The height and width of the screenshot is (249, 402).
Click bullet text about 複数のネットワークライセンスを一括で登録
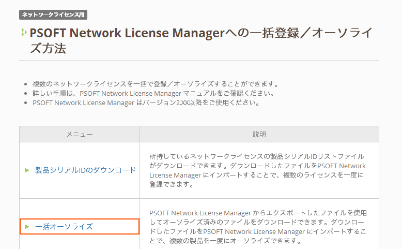[155, 84]
